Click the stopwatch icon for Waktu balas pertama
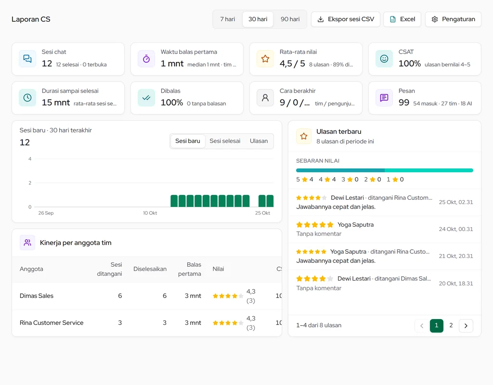 (146, 59)
